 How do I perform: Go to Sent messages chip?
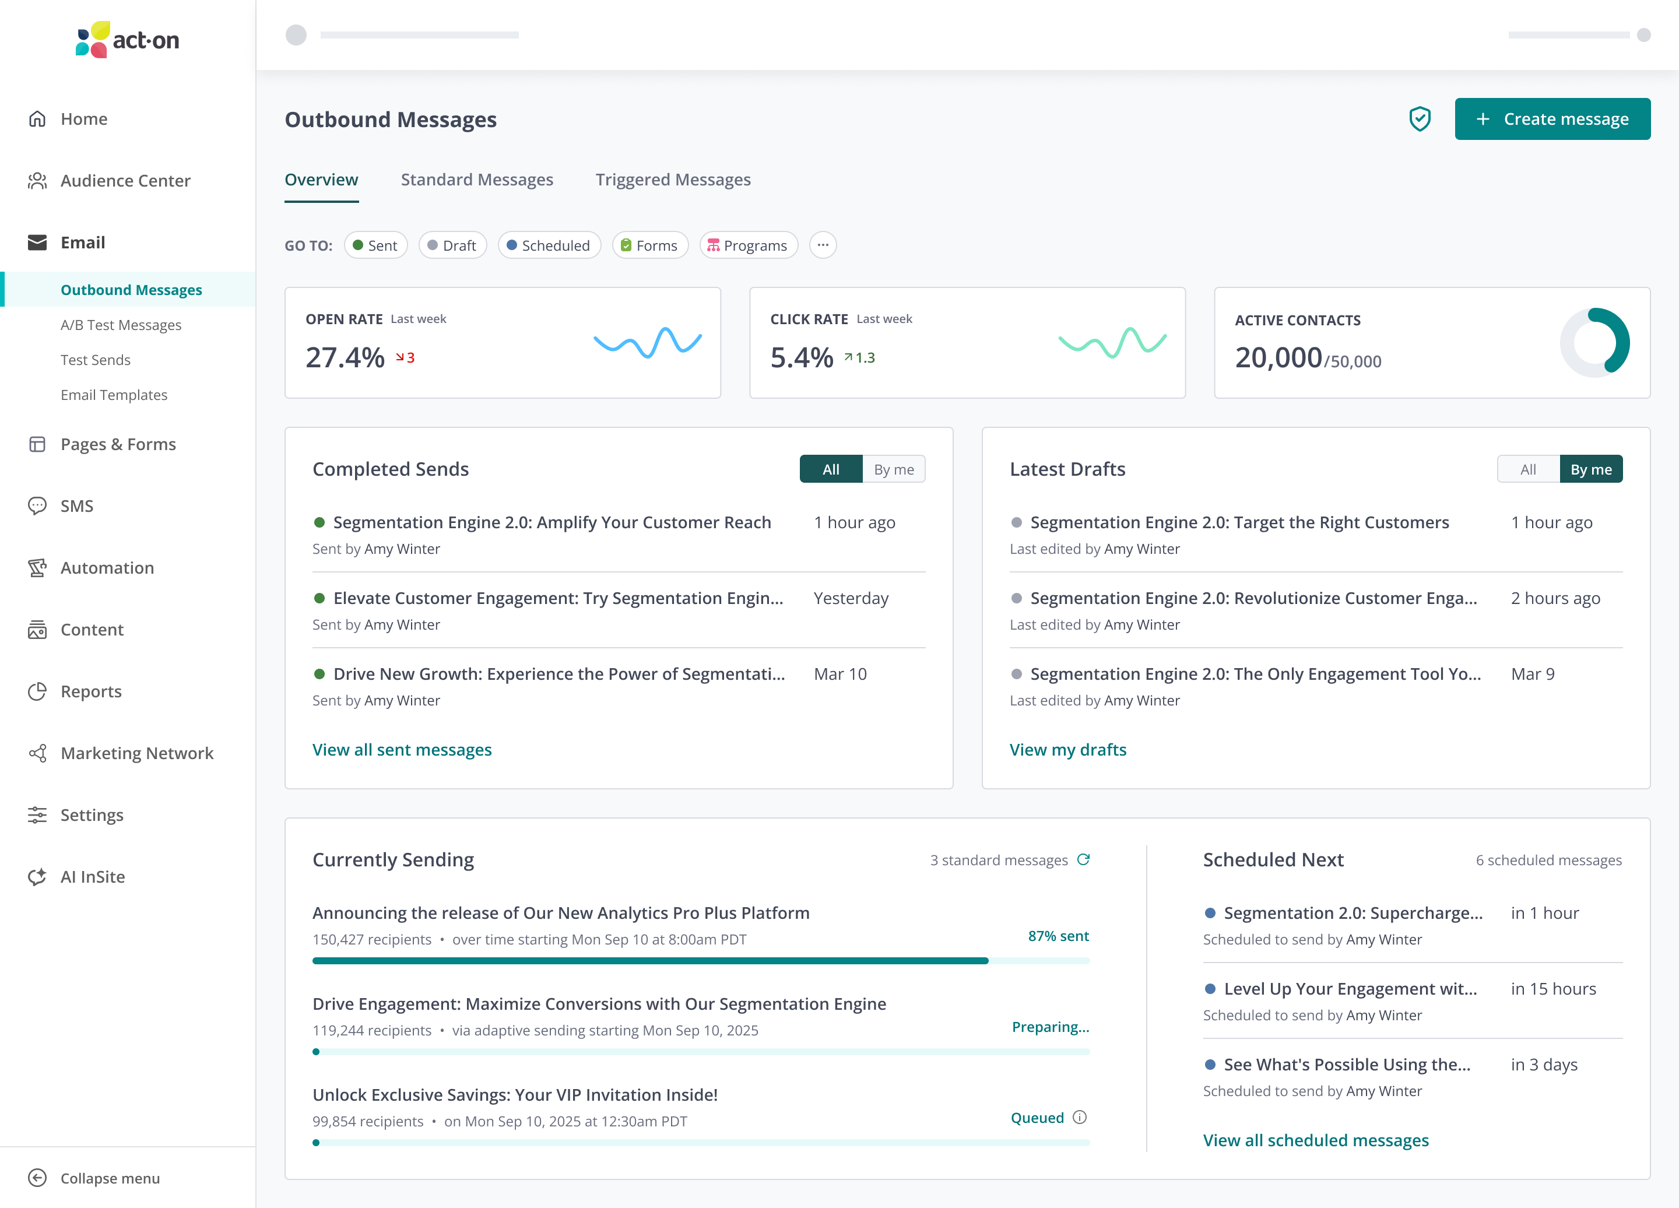pos(375,245)
